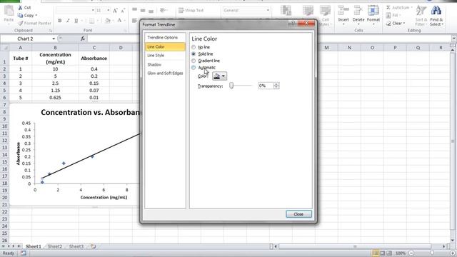This screenshot has width=457, height=257.
Task: Switch to Sheet2 tab
Action: pos(55,246)
